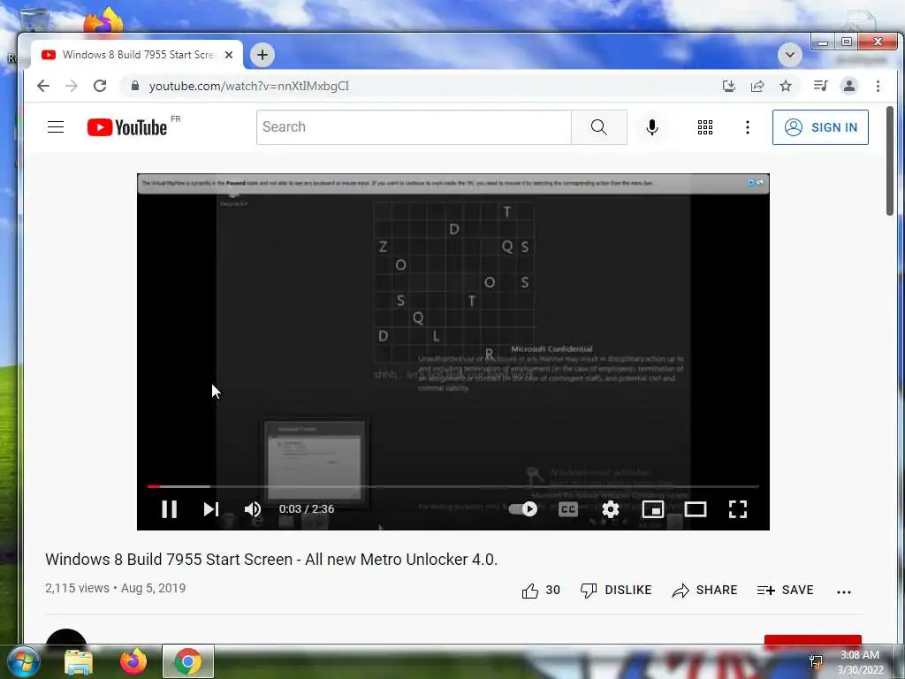Close the Windows 8 Build 7955 tab
This screenshot has width=905, height=679.
[x=229, y=55]
